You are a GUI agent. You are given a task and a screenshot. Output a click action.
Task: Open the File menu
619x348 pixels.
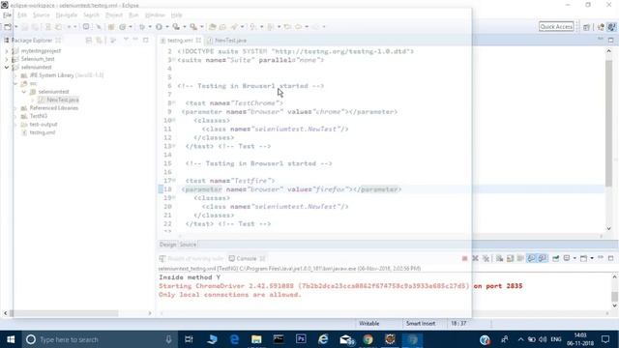(x=7, y=15)
